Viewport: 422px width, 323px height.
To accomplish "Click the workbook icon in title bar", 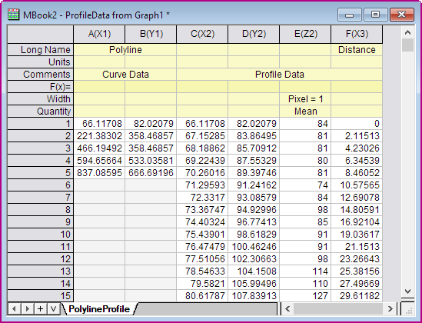I will (13, 15).
